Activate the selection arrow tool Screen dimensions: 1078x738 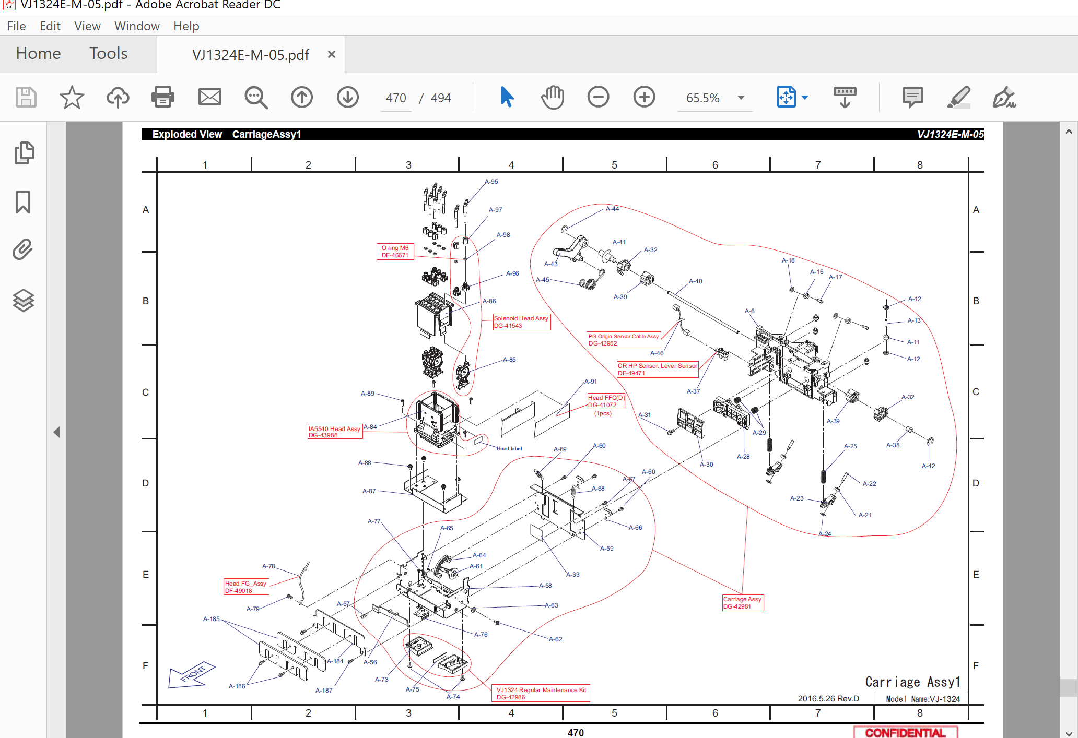[x=507, y=97]
